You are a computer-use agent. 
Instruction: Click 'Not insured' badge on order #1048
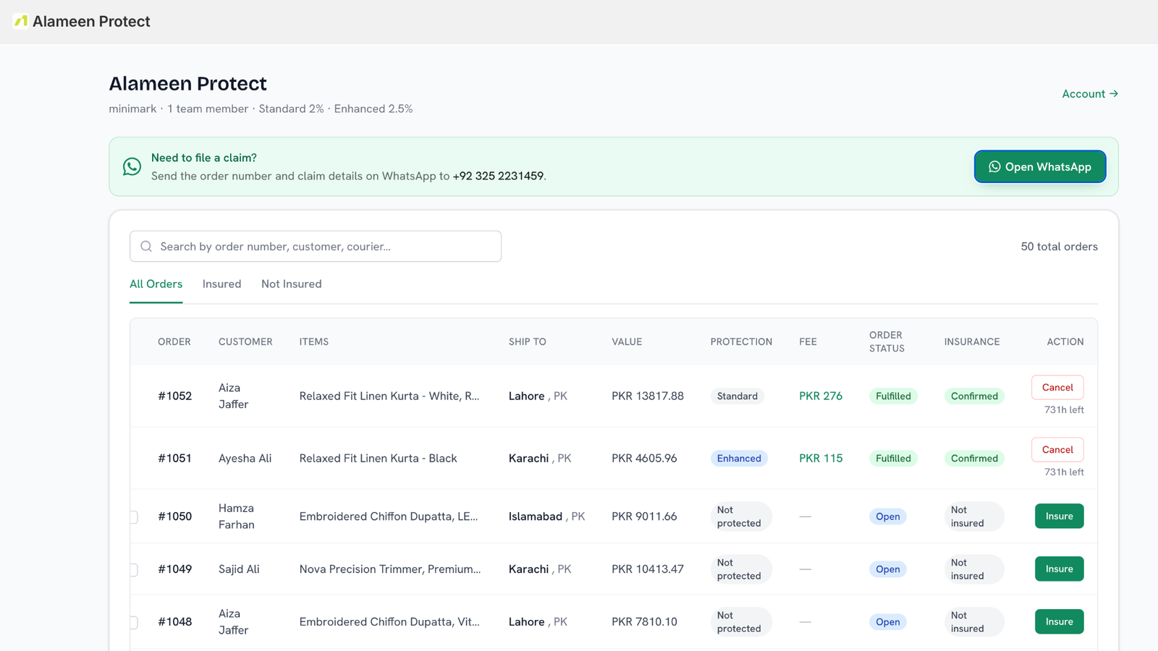tap(974, 622)
